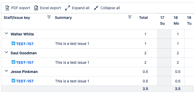Open TEST-157 link under Saul Goodman
This screenshot has height=95, width=194.
pos(25,62)
